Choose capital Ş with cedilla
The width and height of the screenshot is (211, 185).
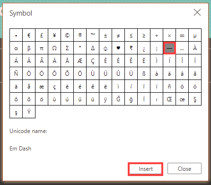pyautogui.click(x=195, y=99)
